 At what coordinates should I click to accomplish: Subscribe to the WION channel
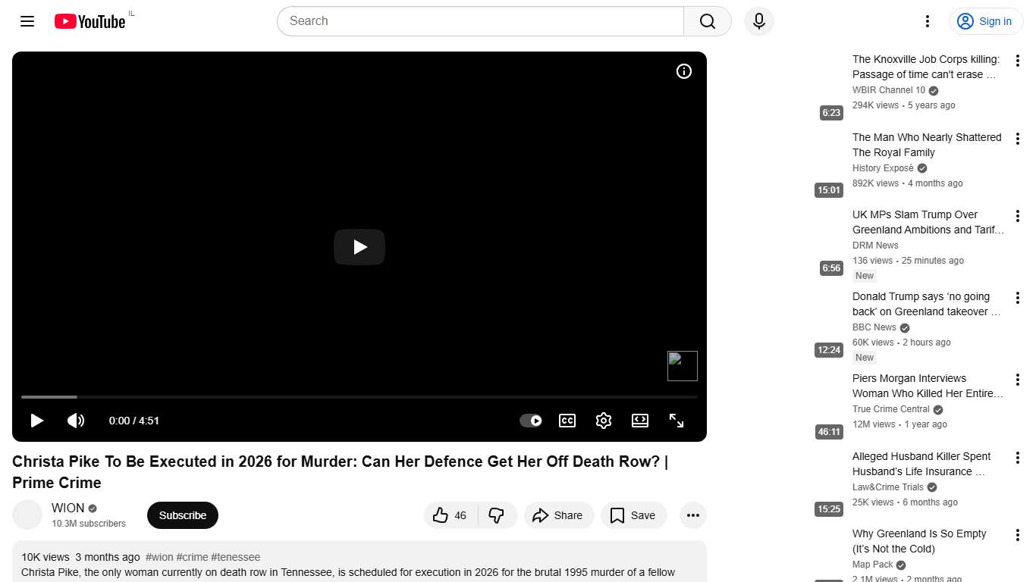click(x=182, y=515)
